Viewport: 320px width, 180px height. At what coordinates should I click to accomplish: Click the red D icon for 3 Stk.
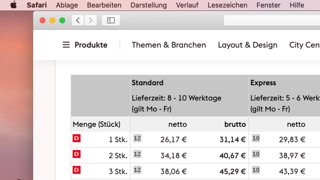pos(77,170)
